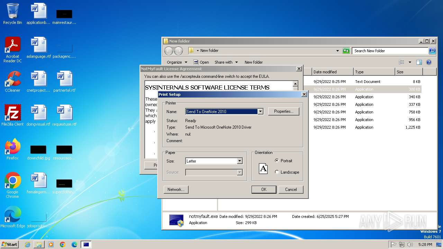Open the Start menu
The image size is (443, 249).
pos(9,245)
